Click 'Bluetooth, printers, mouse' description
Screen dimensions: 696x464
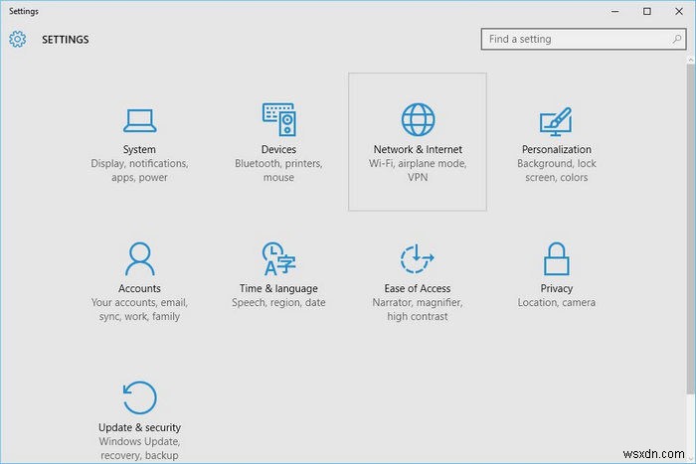[278, 170]
